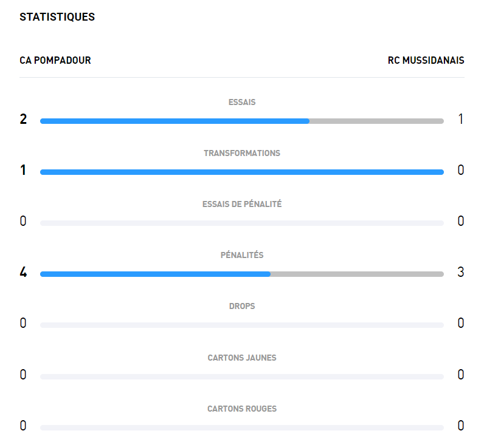484x442 pixels.
Task: Click the ESSAIS DE PÉNALITÉ label
Action: [x=242, y=204]
